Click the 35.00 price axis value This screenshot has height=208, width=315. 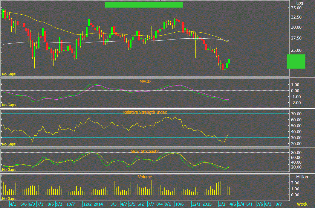click(x=296, y=8)
